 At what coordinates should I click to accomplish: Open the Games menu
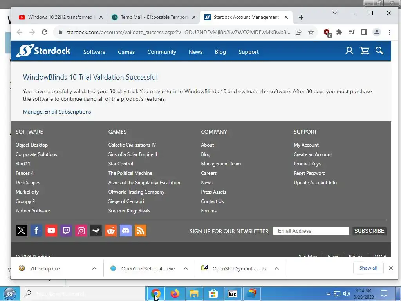[x=126, y=52]
